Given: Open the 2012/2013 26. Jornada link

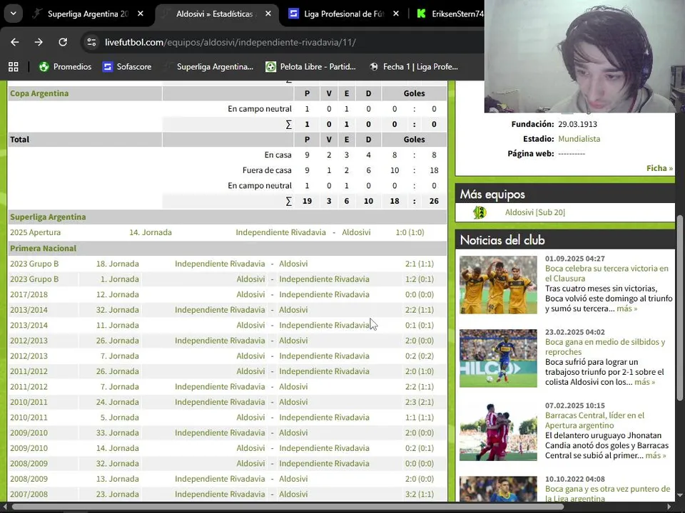Looking at the screenshot, I should coord(118,341).
